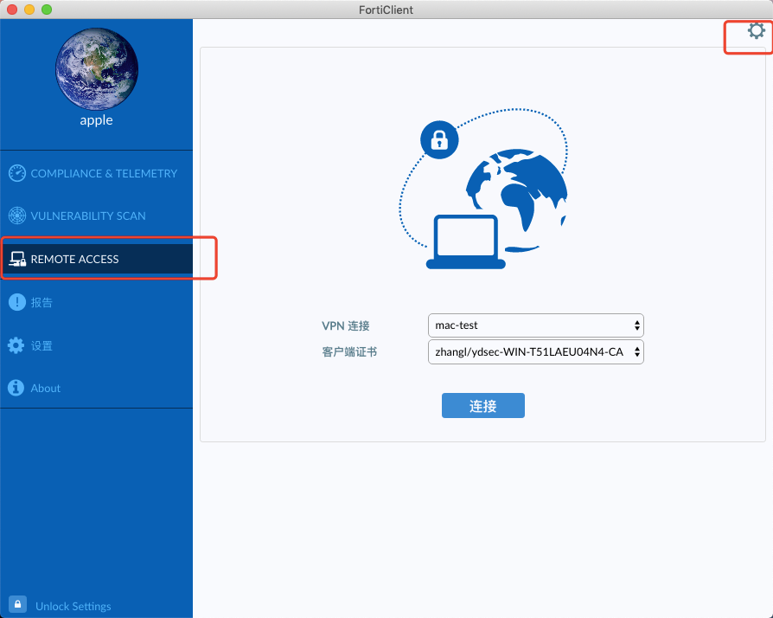Click the About info icon
Viewport: 773px width, 618px height.
[x=16, y=388]
